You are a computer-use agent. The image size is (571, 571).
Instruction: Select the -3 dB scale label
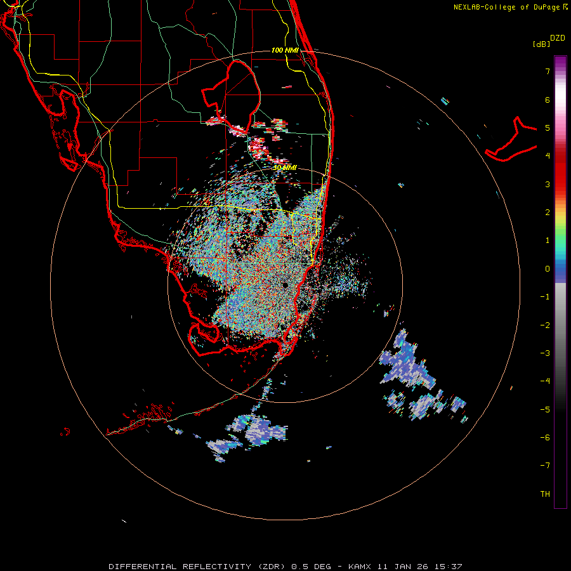[545, 353]
